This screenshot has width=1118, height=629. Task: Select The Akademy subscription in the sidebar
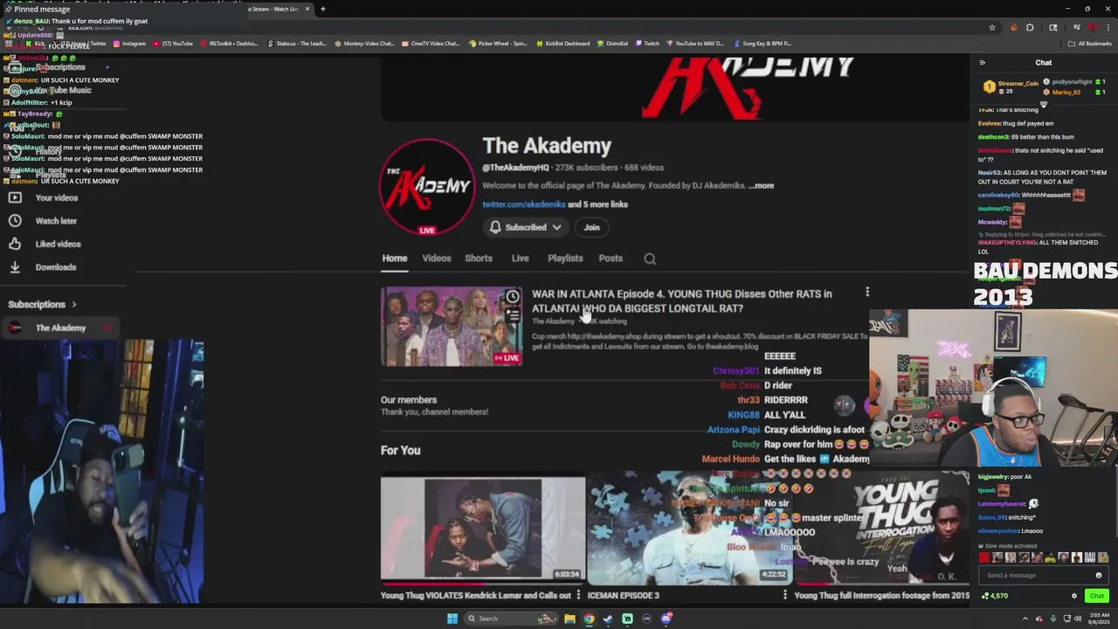click(x=60, y=328)
